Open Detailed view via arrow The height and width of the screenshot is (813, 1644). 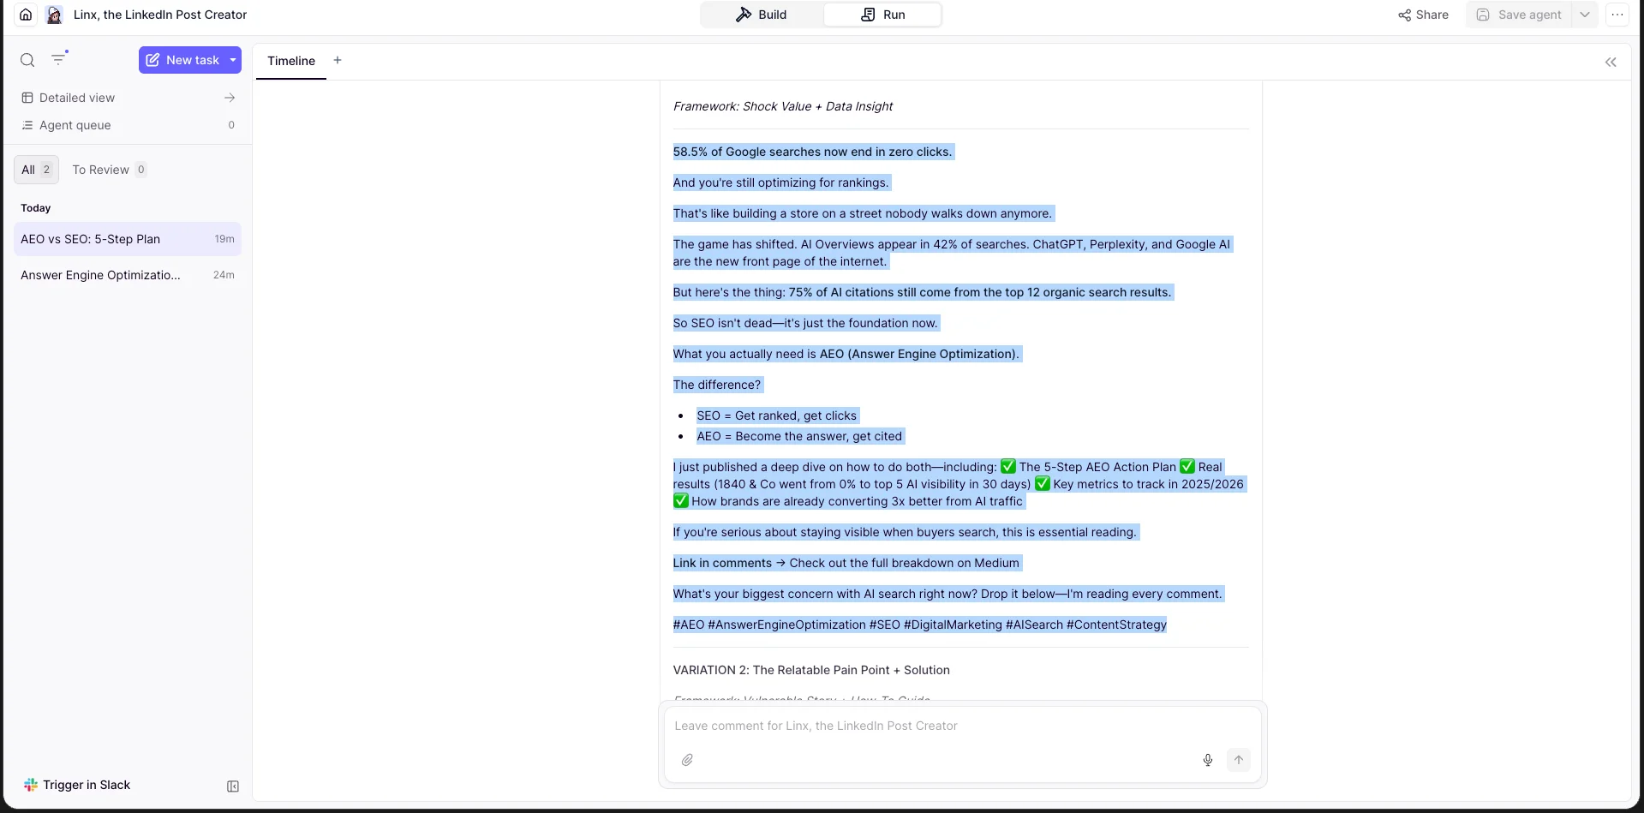[x=230, y=98]
